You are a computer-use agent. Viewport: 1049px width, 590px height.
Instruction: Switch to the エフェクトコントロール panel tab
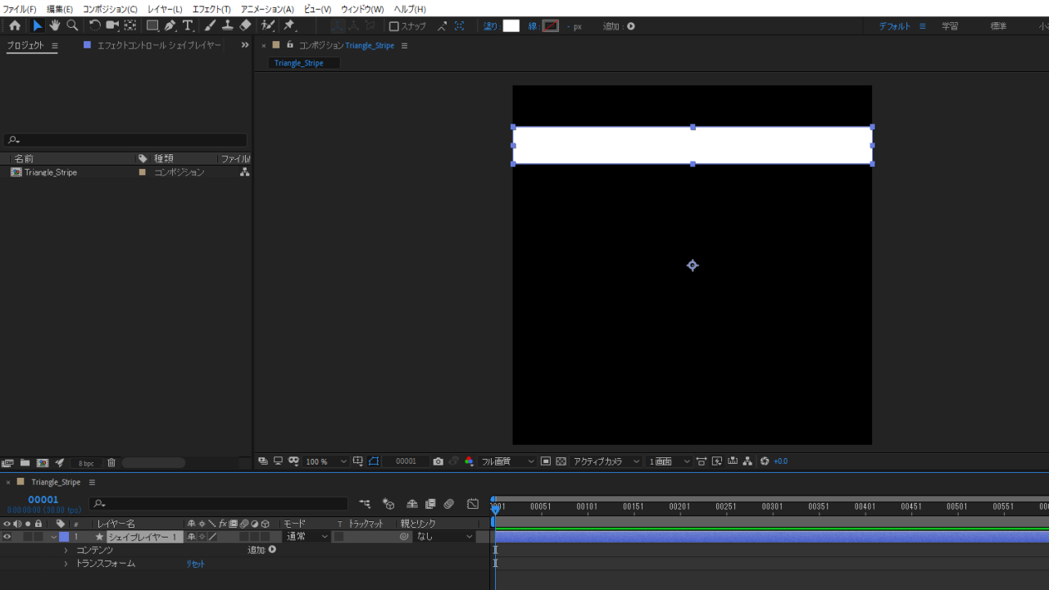159,45
